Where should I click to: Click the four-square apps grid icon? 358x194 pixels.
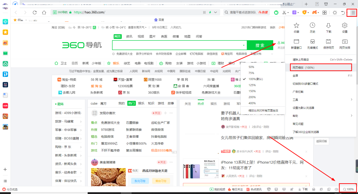pos(325,13)
